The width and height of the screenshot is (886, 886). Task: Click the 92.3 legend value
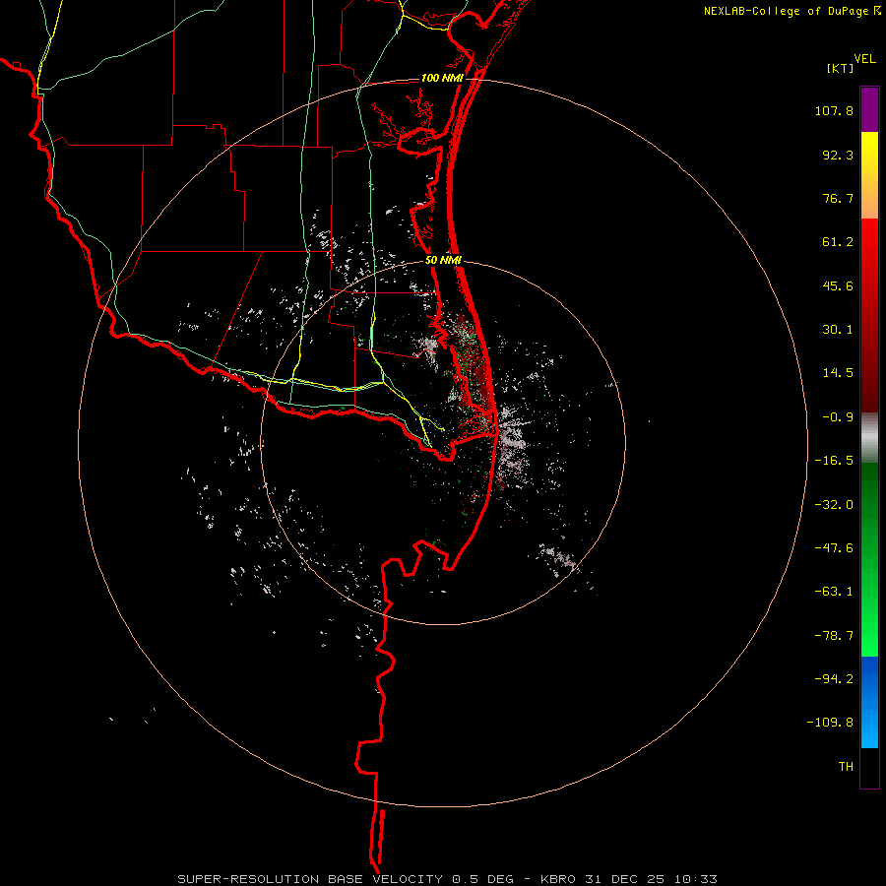click(x=838, y=155)
